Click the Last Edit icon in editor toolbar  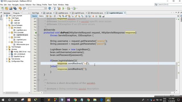47,16
